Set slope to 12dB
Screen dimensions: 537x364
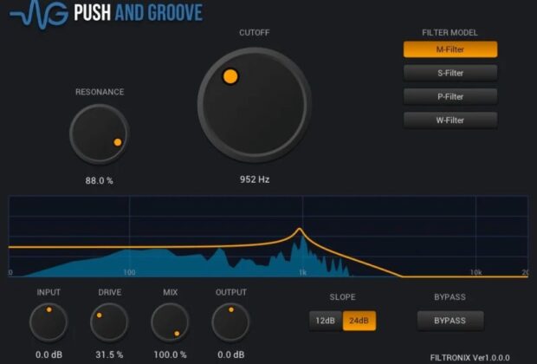click(x=326, y=321)
